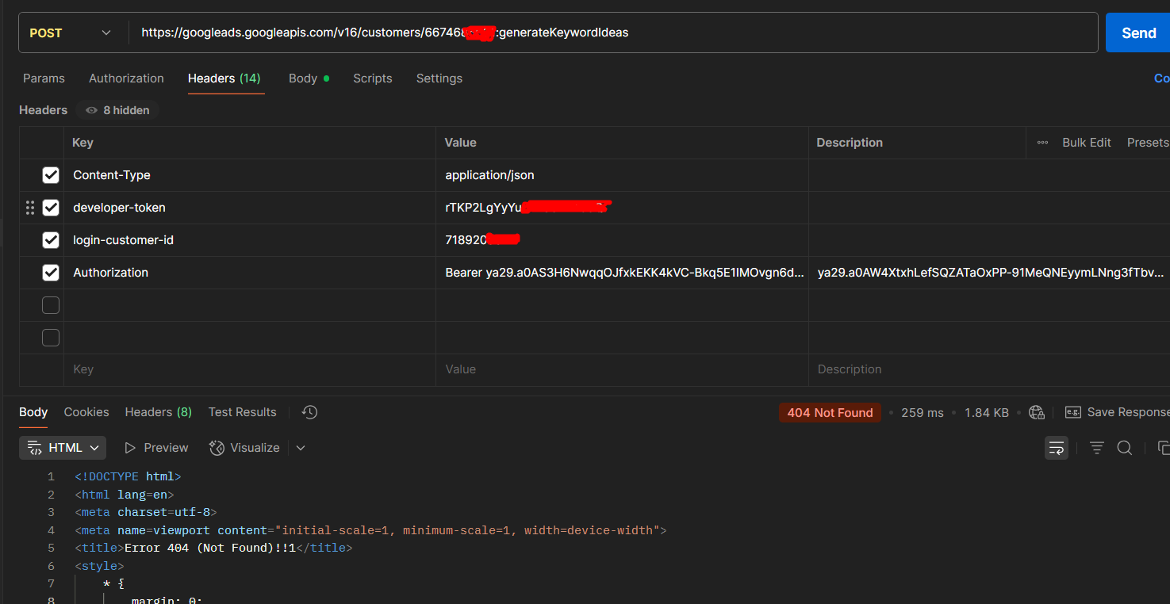Expand the chevron next to Visualize
Image resolution: width=1170 pixels, height=604 pixels.
(301, 448)
